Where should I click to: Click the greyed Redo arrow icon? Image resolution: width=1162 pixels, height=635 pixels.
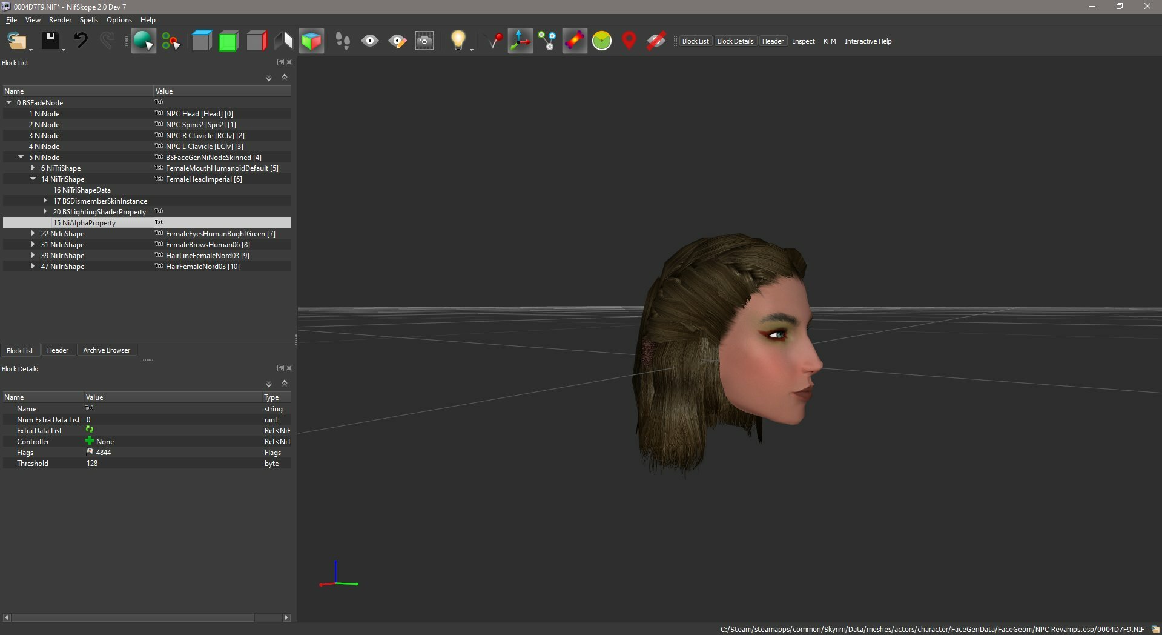[107, 41]
